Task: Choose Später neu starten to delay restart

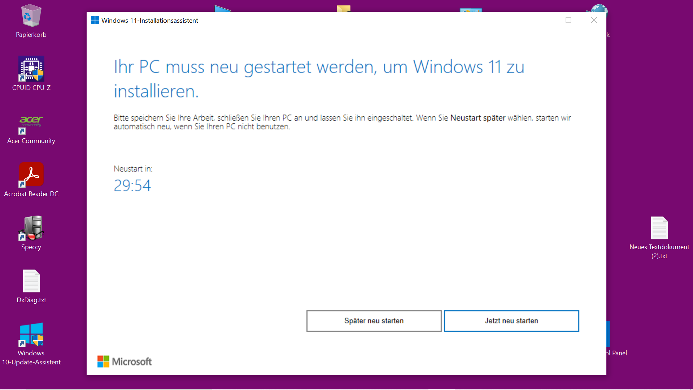Action: [x=374, y=321]
